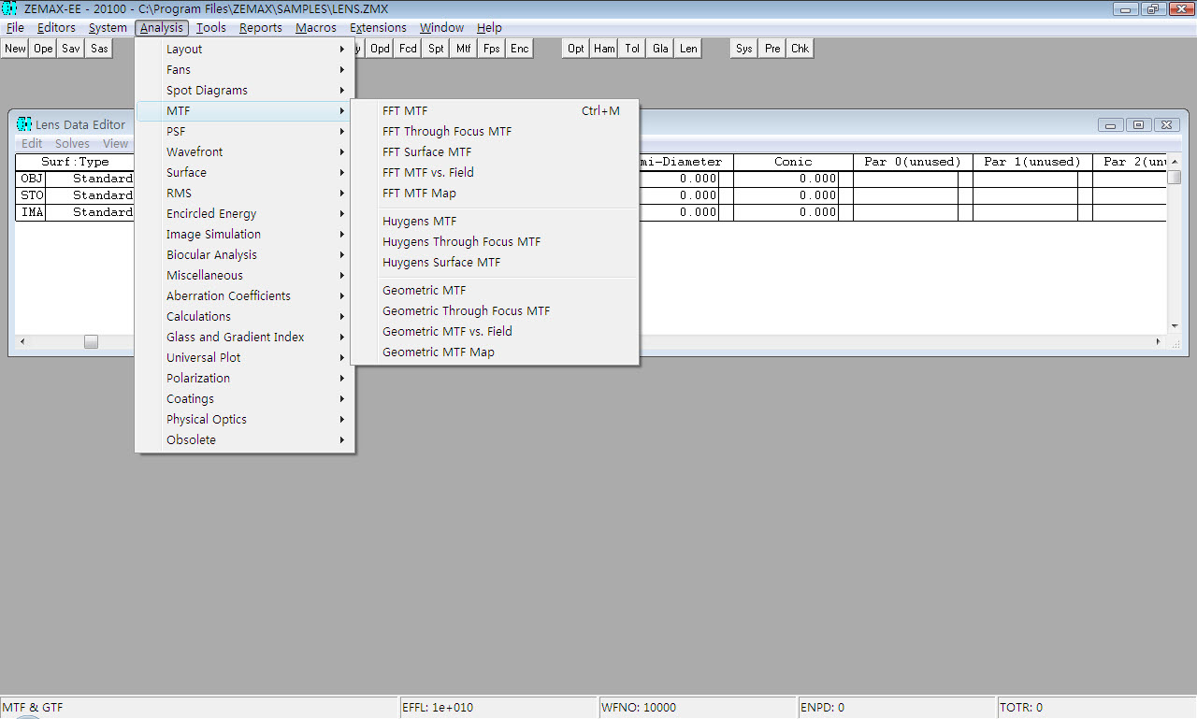This screenshot has width=1197, height=719.
Task: Expand the Image Simulation submenu
Action: [245, 234]
